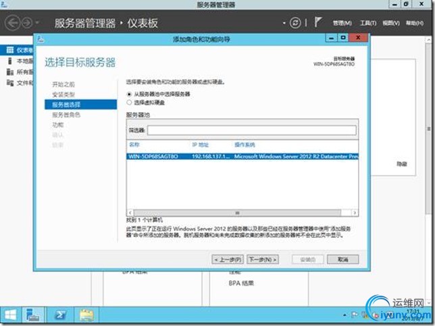
Task: Click the Microsoft Windows Server 2012 R2 cell
Action: coord(296,157)
